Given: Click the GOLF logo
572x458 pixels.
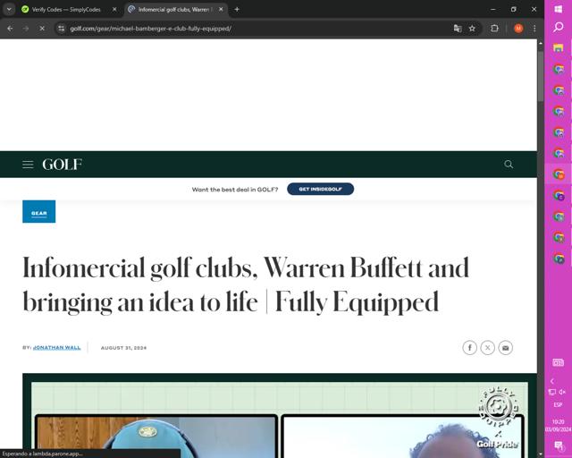Looking at the screenshot, I should point(62,165).
